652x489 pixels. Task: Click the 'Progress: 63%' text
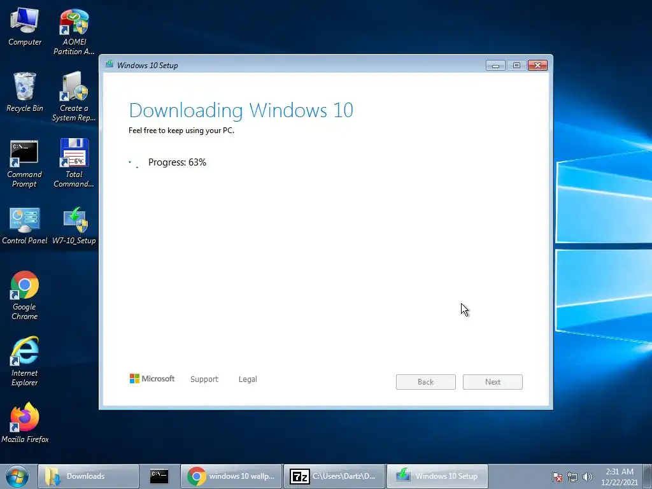(177, 162)
